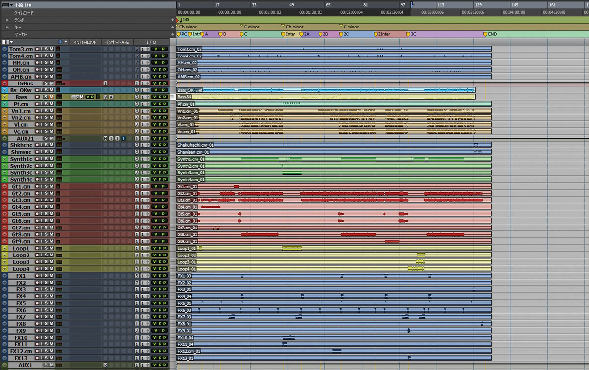Solo the Gt8.cm track
589x370 pixels.
pyautogui.click(x=46, y=235)
